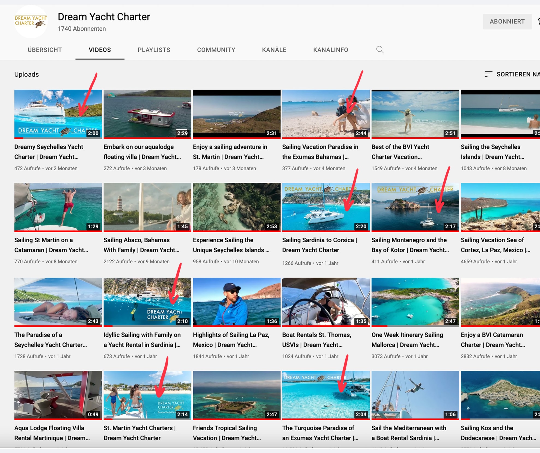Viewport: 540px width, 453px height.
Task: Click '2122 Aufrufe • vor 9 Monaten' text
Action: pos(137,261)
